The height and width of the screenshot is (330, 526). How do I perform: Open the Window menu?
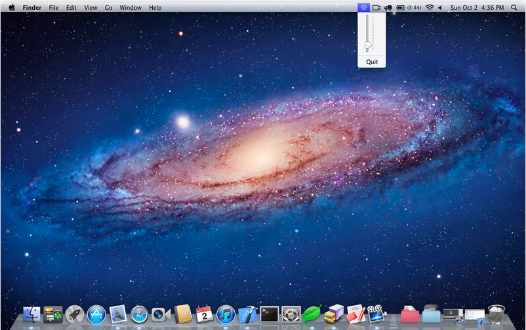pyautogui.click(x=131, y=7)
